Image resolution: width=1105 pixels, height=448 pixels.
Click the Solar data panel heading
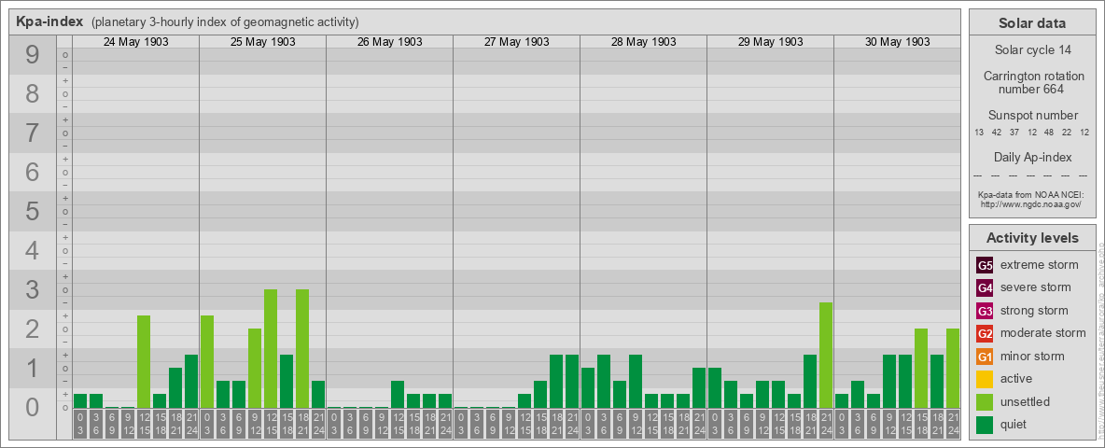click(1031, 23)
